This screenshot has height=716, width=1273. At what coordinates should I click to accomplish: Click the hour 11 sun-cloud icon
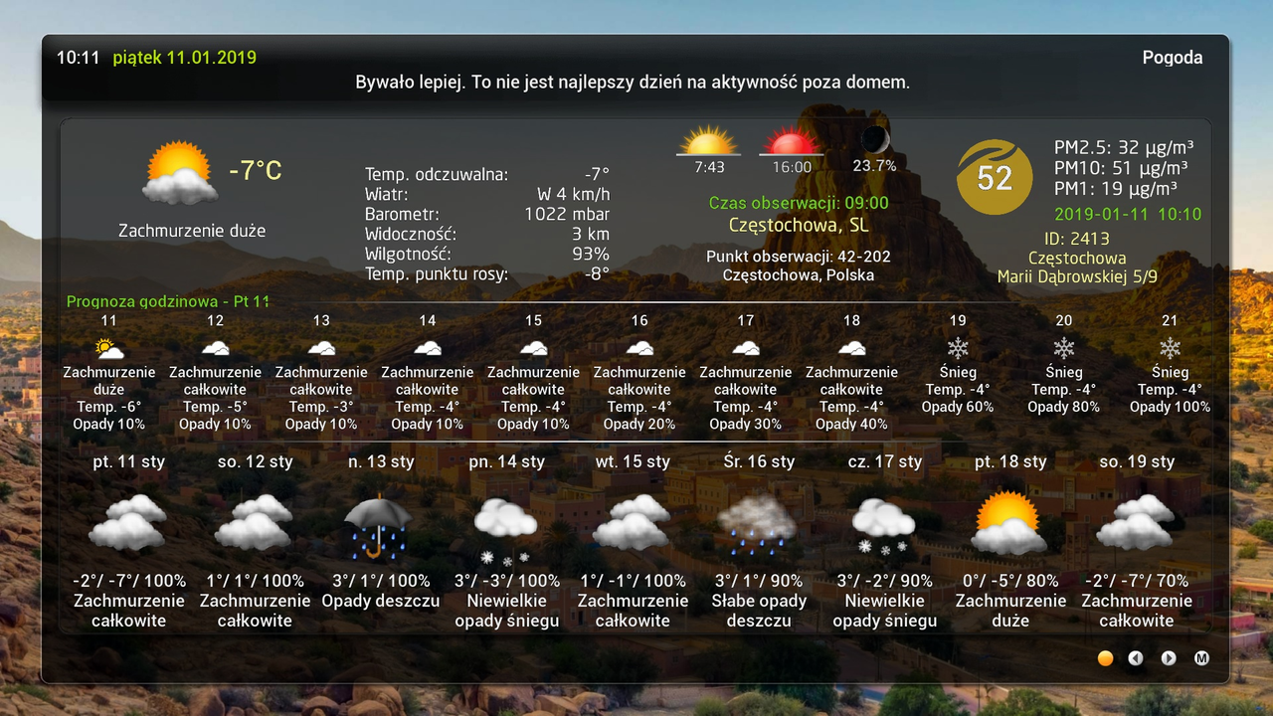coord(109,348)
